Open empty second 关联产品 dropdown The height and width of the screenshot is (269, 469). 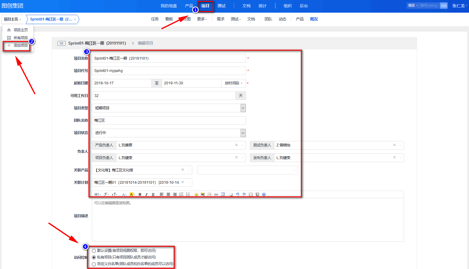pos(248,170)
